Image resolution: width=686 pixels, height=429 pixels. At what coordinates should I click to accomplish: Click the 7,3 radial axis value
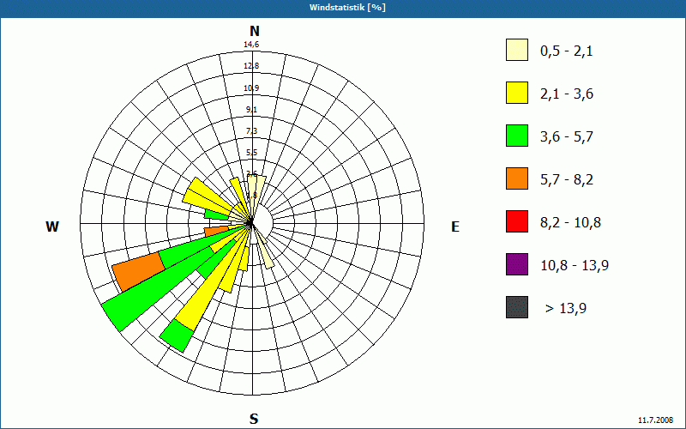[x=251, y=131]
